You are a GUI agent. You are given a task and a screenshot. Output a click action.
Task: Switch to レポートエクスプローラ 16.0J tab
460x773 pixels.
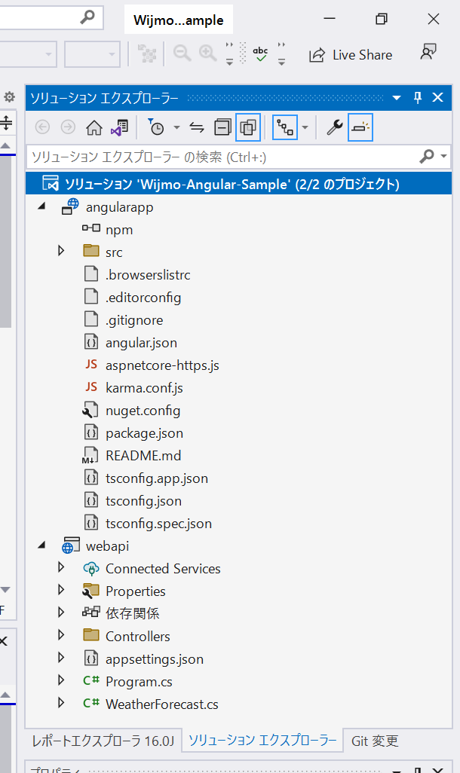point(103,741)
